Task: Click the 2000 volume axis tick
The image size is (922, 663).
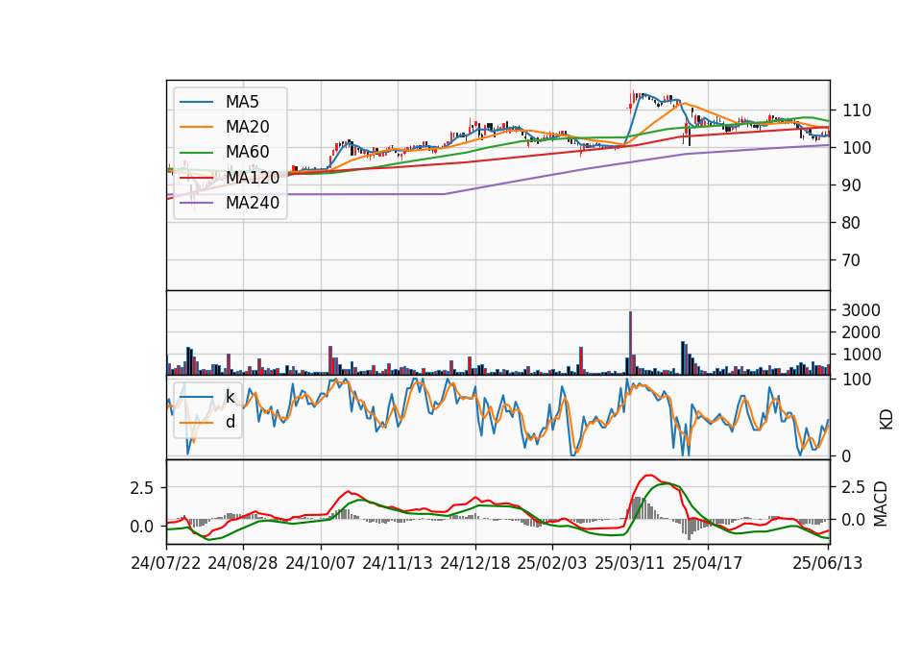Action: [x=861, y=332]
